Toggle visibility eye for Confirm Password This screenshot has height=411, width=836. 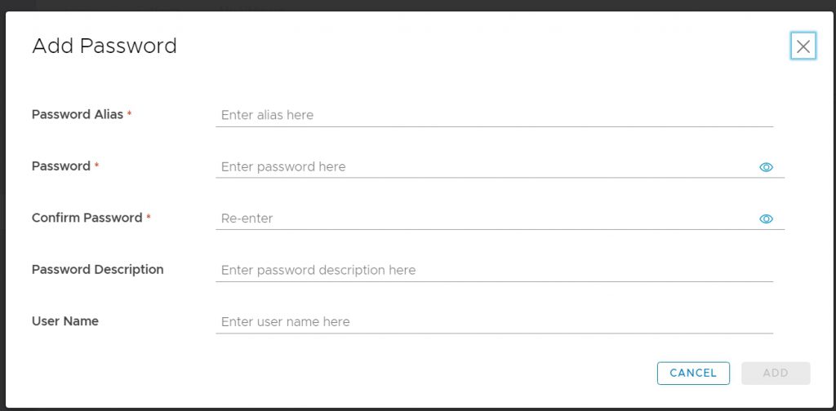point(766,219)
